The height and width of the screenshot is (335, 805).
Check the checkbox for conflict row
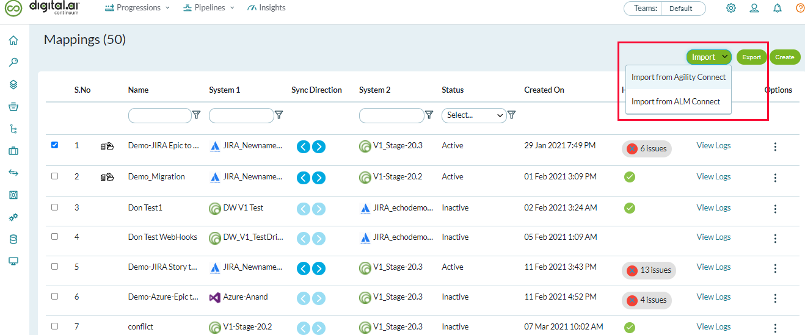pos(54,326)
